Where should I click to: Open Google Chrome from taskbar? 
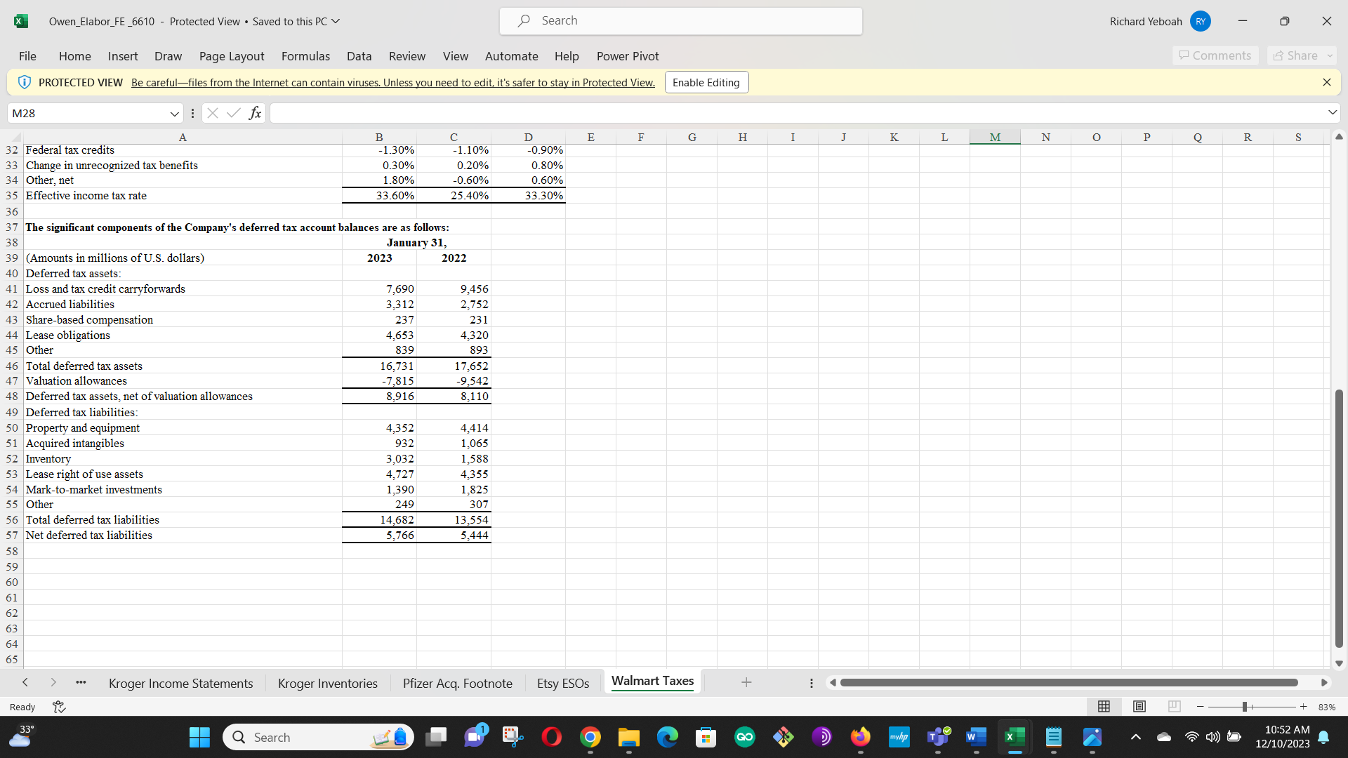point(590,737)
